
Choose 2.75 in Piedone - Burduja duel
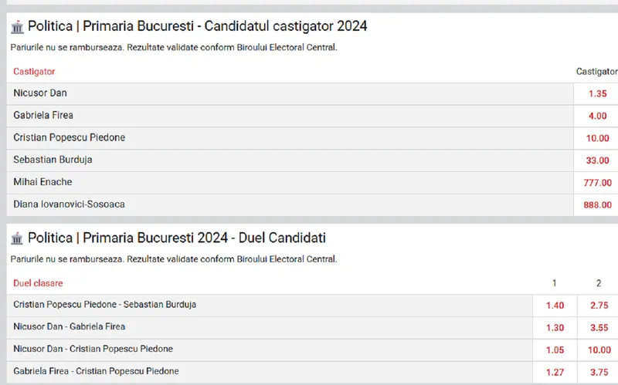point(598,306)
